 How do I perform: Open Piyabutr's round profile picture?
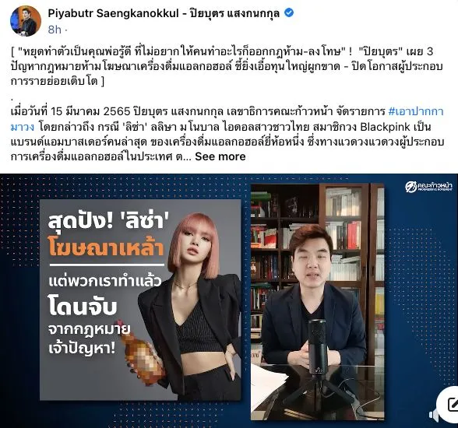[x=26, y=21]
